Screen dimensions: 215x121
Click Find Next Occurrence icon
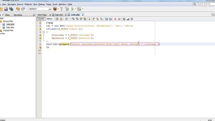click(81, 19)
